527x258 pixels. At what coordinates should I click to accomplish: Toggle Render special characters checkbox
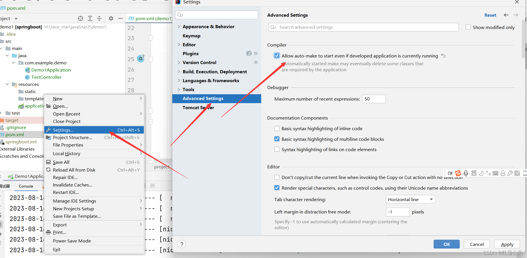click(277, 188)
